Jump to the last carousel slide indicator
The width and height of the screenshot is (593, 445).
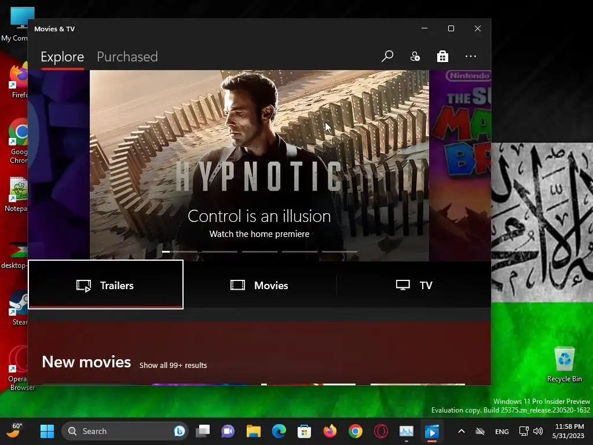tap(339, 251)
